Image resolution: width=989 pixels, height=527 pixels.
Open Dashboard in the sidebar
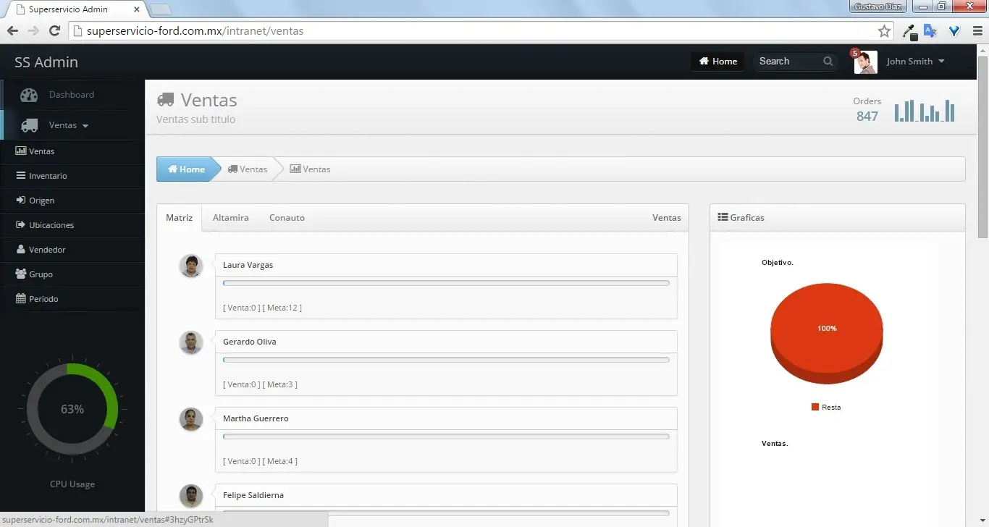click(72, 95)
